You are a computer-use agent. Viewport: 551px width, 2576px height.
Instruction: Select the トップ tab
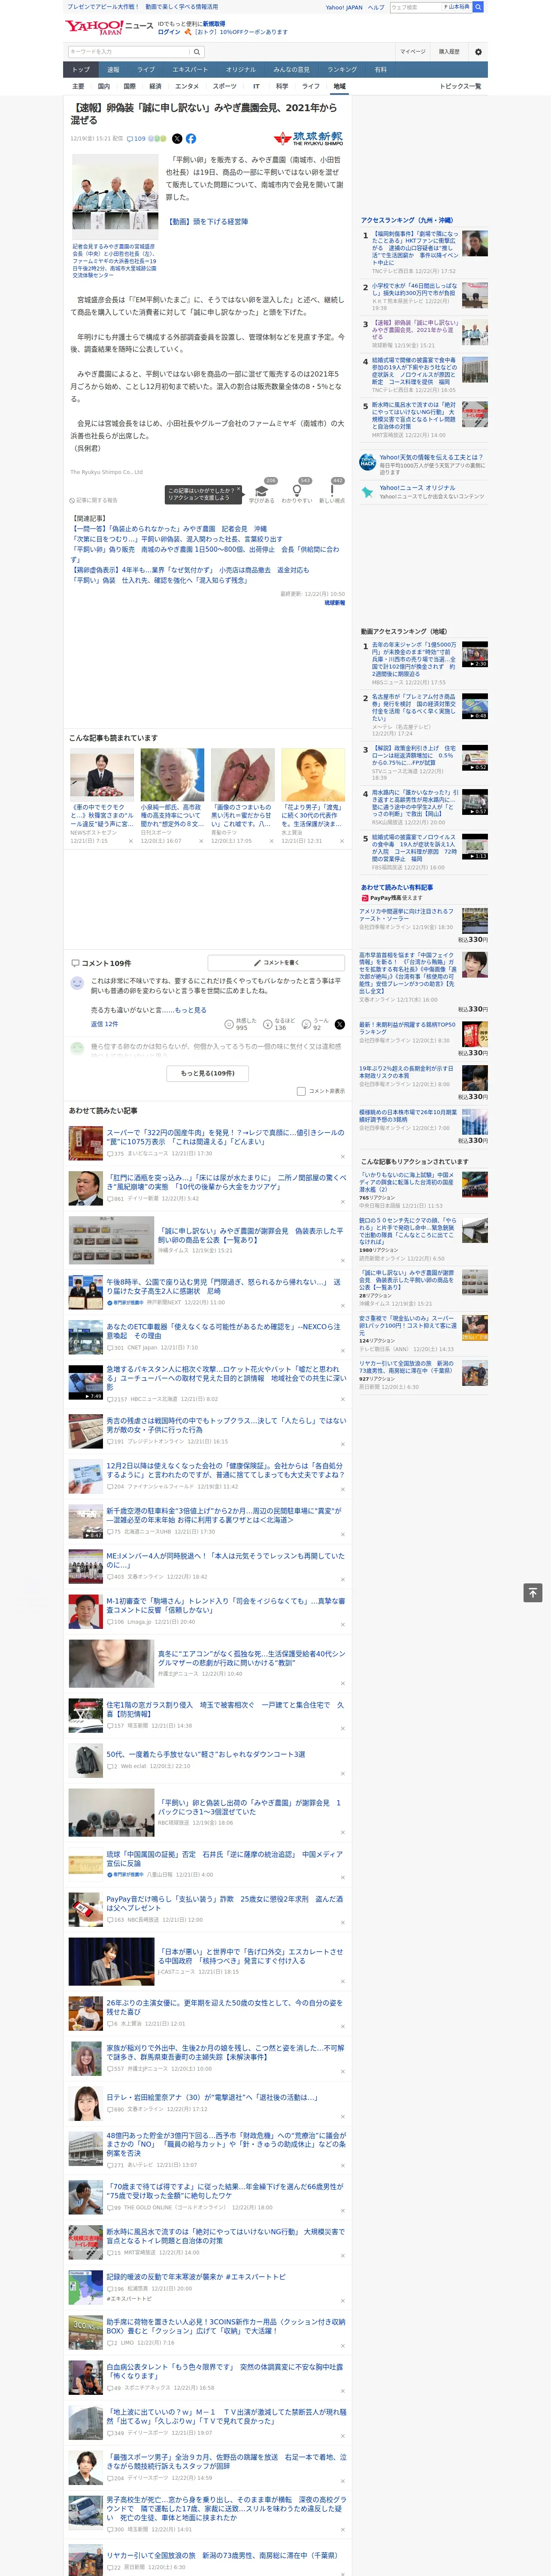(x=81, y=69)
